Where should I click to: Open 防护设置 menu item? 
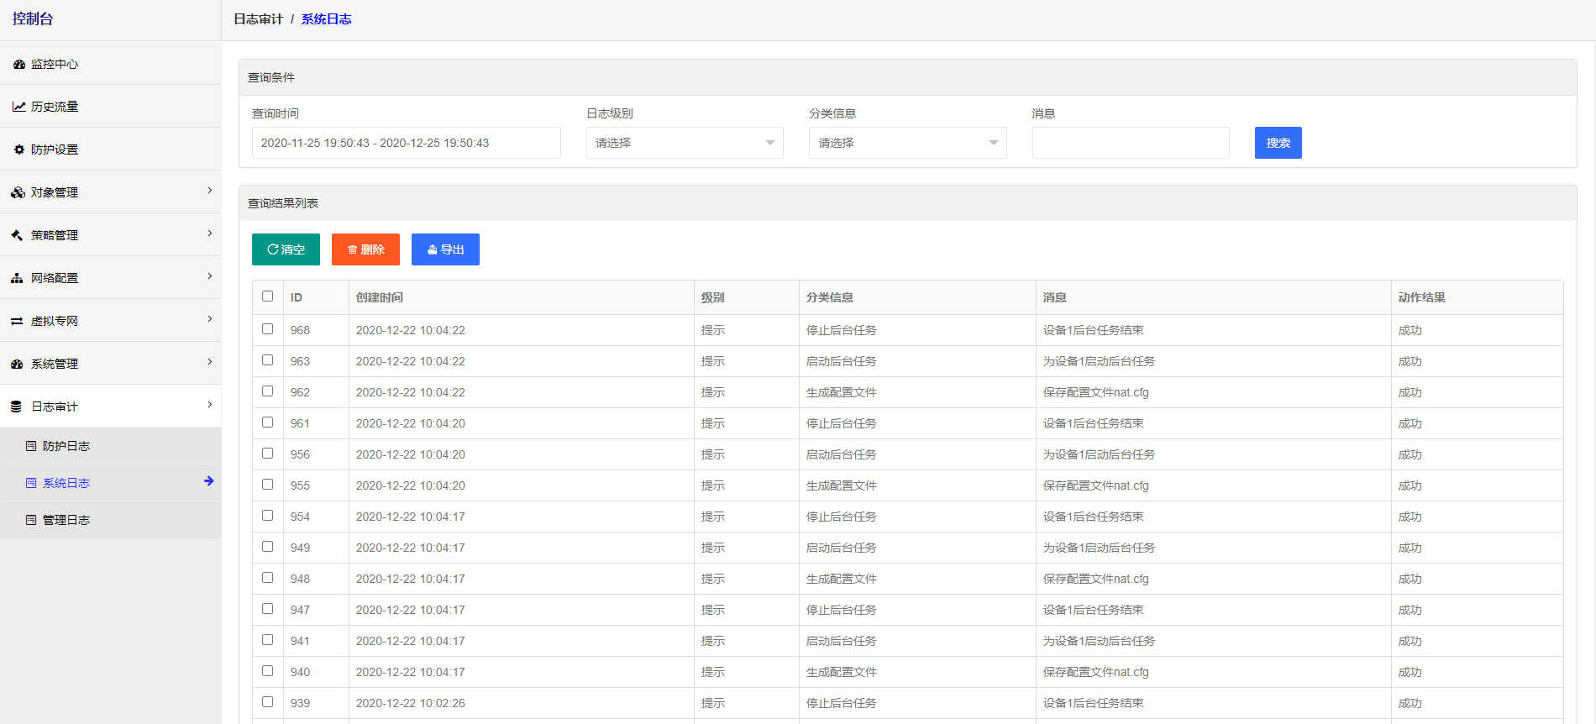click(x=110, y=150)
